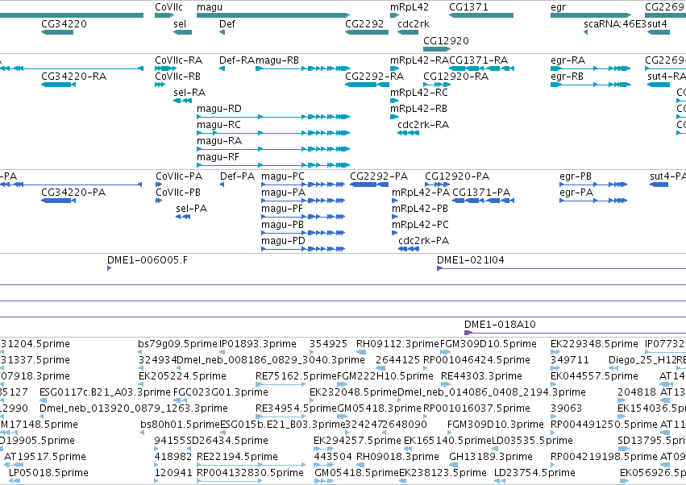Click transcript magu-RB

click(277, 60)
